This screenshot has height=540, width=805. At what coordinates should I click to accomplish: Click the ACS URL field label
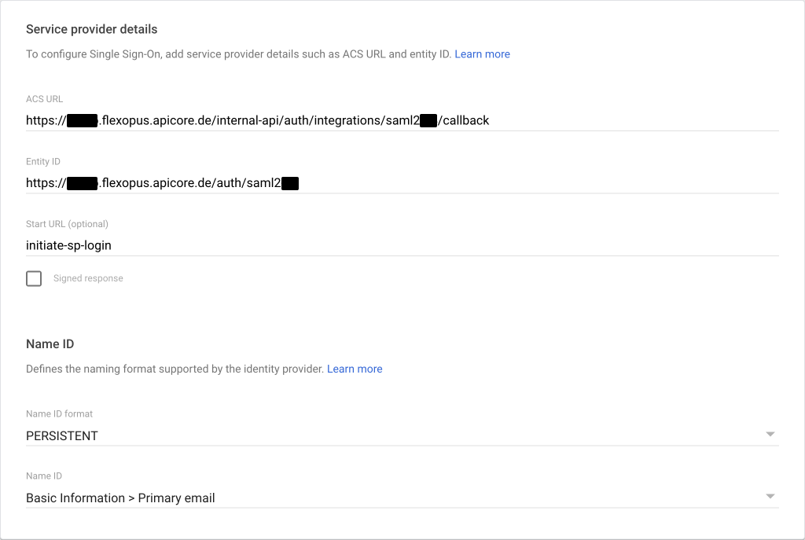coord(44,99)
